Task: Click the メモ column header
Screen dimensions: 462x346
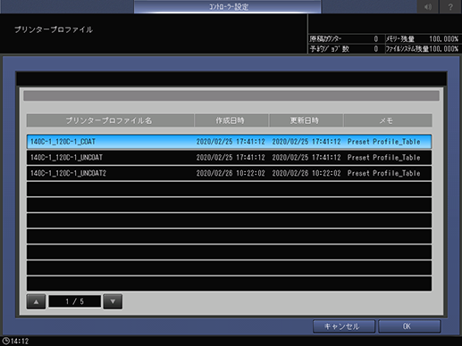Action: tap(388, 120)
